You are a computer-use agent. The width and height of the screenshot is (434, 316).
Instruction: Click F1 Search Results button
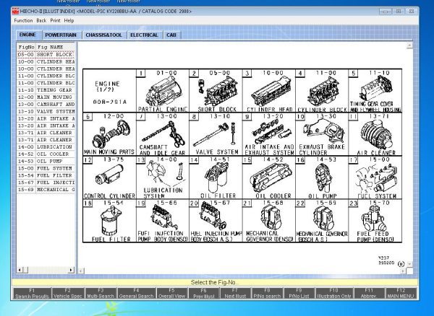coord(32,294)
